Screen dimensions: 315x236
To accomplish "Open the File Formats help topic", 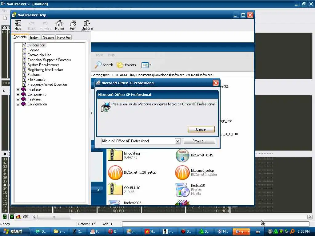I will pyautogui.click(x=36, y=80).
